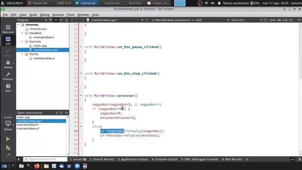Select mainwindow.ui in Forms
The width and height of the screenshot is (302, 170).
(x=44, y=58)
